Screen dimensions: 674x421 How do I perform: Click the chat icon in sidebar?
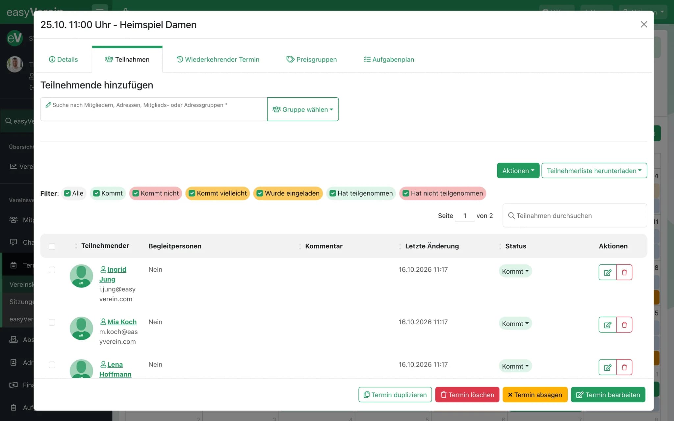[13, 242]
